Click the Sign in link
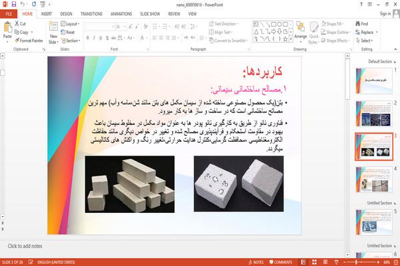This screenshot has height=266, width=400. pyautogui.click(x=385, y=14)
